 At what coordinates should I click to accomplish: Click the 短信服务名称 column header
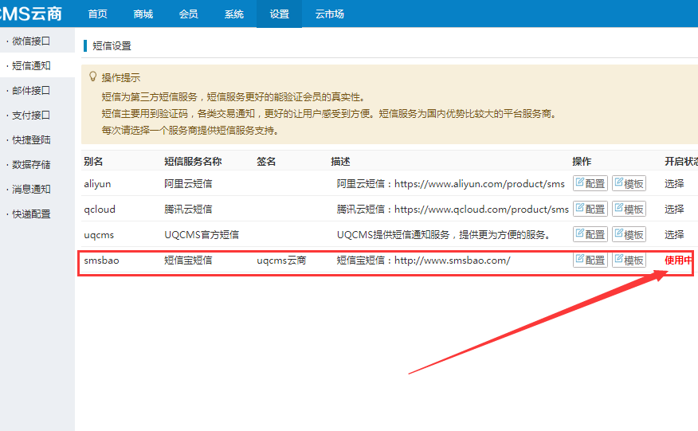(x=193, y=161)
